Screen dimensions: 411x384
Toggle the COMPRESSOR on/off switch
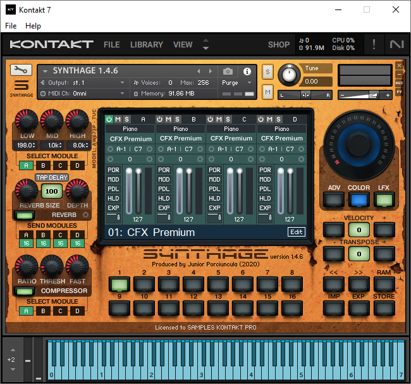click(x=25, y=291)
